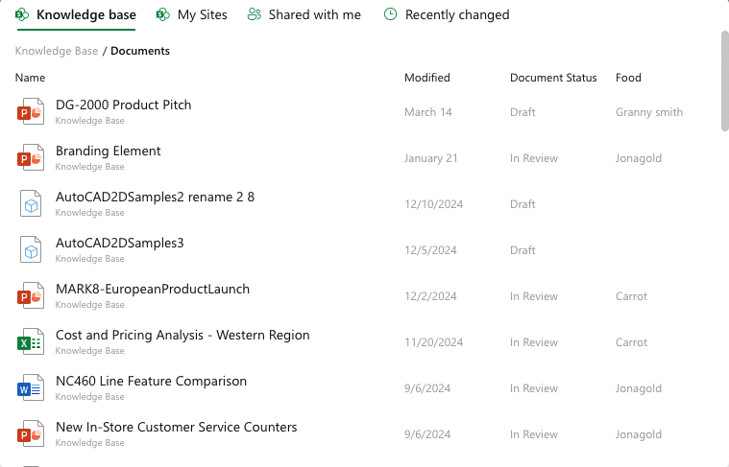Click Excel icon for Cost and Pricing Analysis
Viewport: 729px width, 467px height.
(31, 342)
